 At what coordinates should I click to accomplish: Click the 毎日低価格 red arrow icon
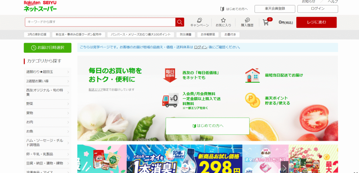tap(170, 75)
